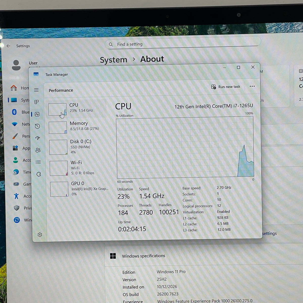Open the Processes page in Task Manager

[37, 102]
